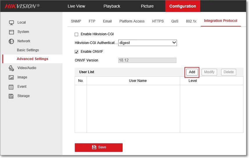249x158 pixels.
Task: Open the System settings label
Action: (x=23, y=32)
